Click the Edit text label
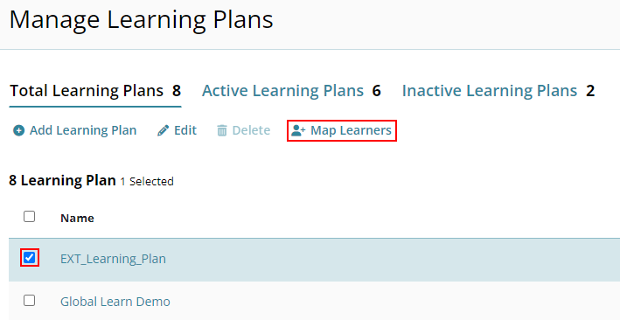 click(185, 130)
